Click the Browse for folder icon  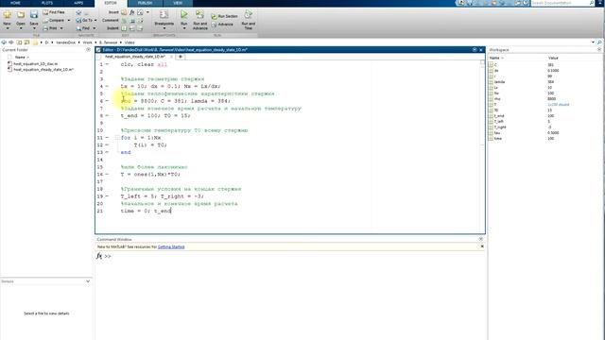[26, 42]
